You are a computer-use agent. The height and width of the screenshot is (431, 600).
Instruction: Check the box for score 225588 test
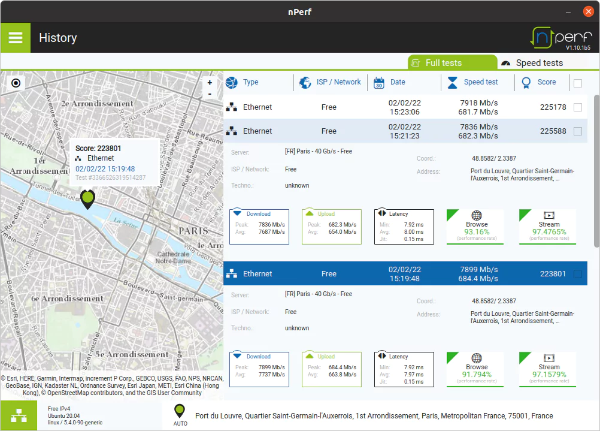click(578, 131)
